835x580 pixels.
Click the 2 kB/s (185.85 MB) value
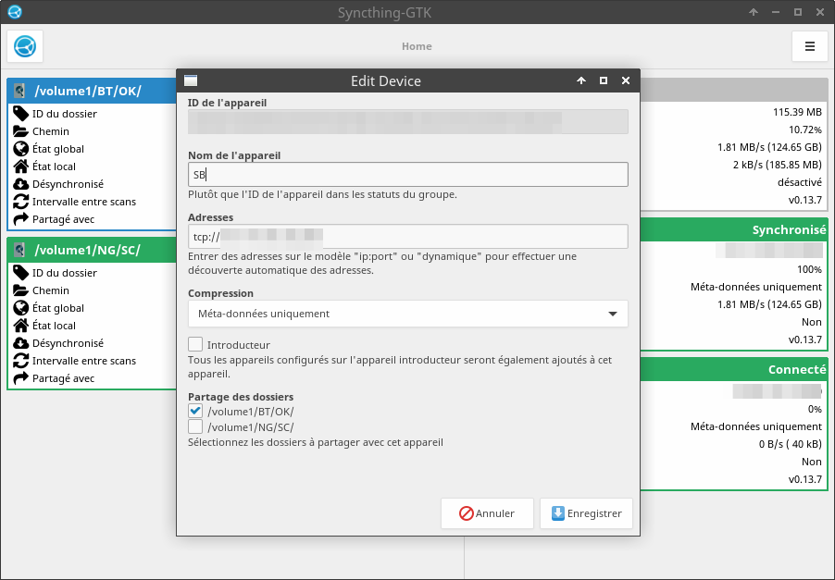(x=777, y=165)
